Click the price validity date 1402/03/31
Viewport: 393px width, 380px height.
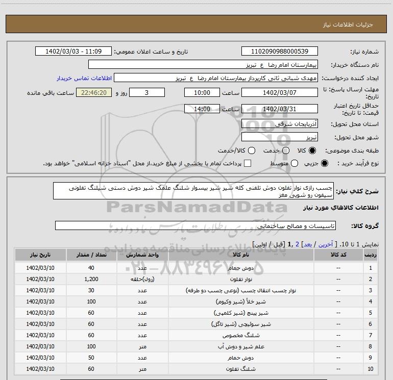pyautogui.click(x=280, y=109)
